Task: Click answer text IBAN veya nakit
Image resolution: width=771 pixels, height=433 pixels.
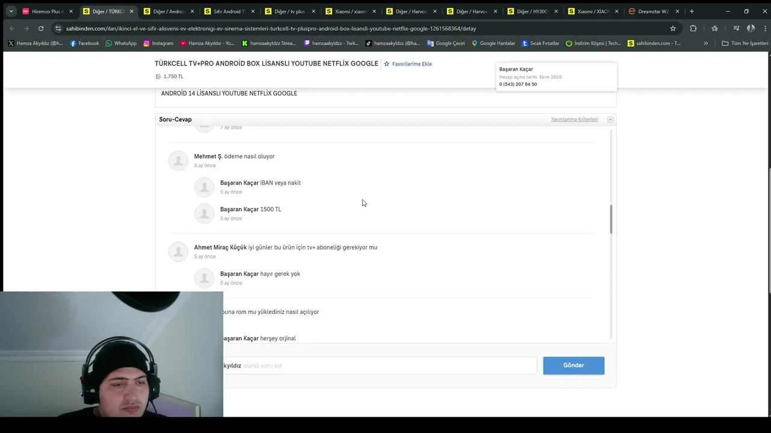Action: (281, 183)
